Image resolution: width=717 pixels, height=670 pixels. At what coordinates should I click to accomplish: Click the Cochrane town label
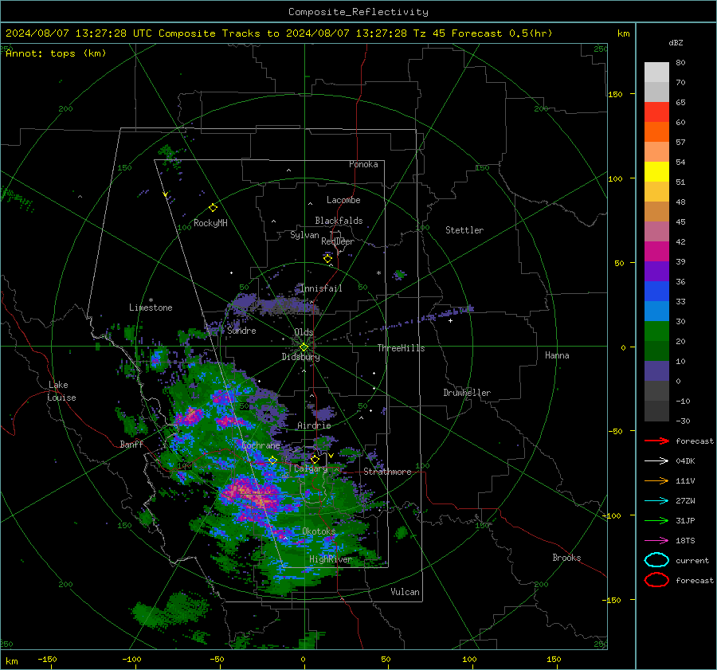click(x=261, y=445)
